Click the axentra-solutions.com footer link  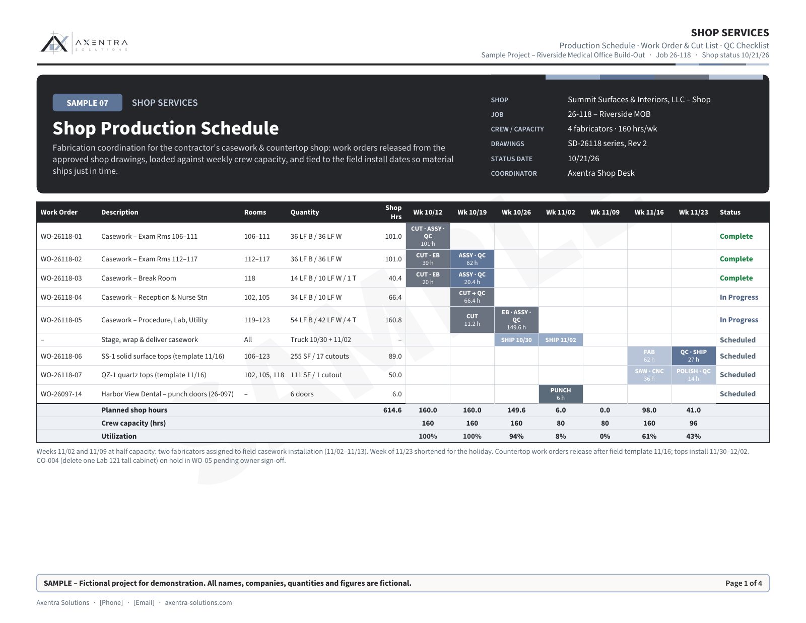[x=198, y=602]
